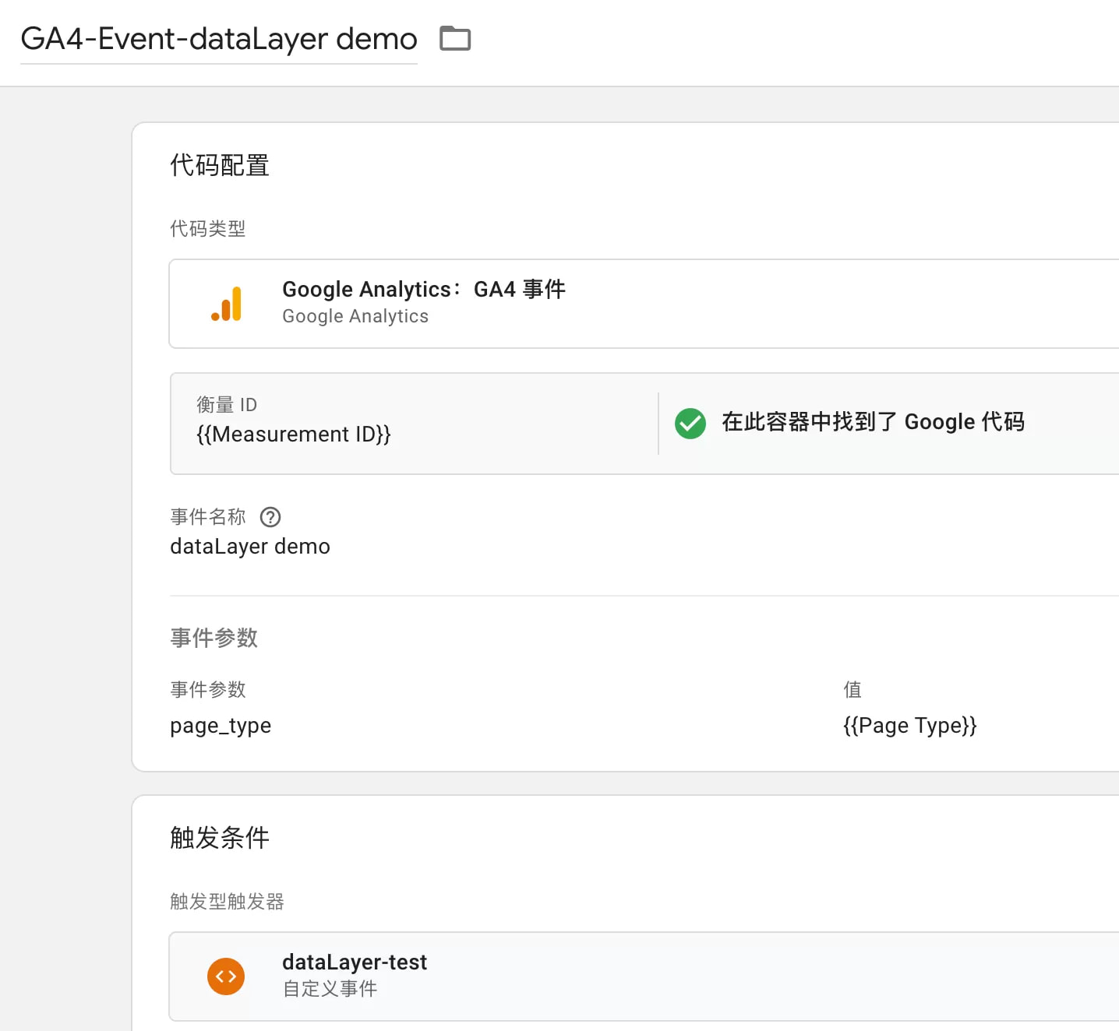Click the event name value dataLayer demo
The width and height of the screenshot is (1119, 1031).
tap(250, 547)
